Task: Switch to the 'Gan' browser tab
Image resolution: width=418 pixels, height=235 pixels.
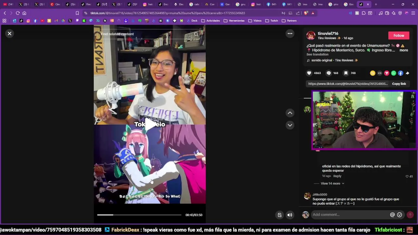Action: coord(225,4)
